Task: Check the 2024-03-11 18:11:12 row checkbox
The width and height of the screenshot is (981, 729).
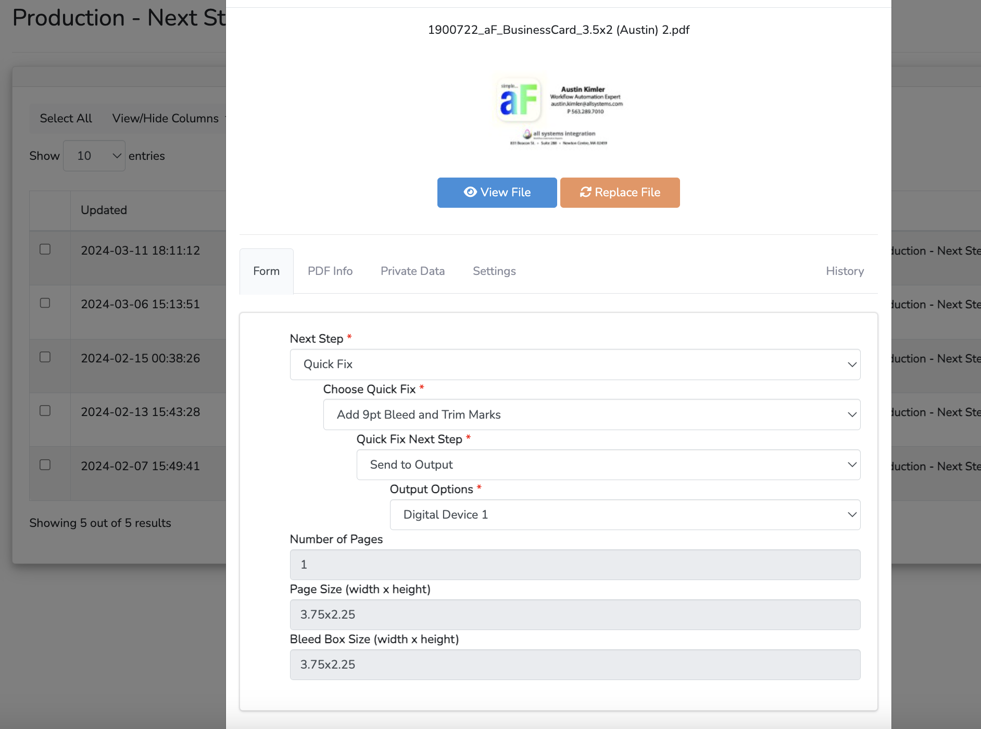Action: point(45,249)
